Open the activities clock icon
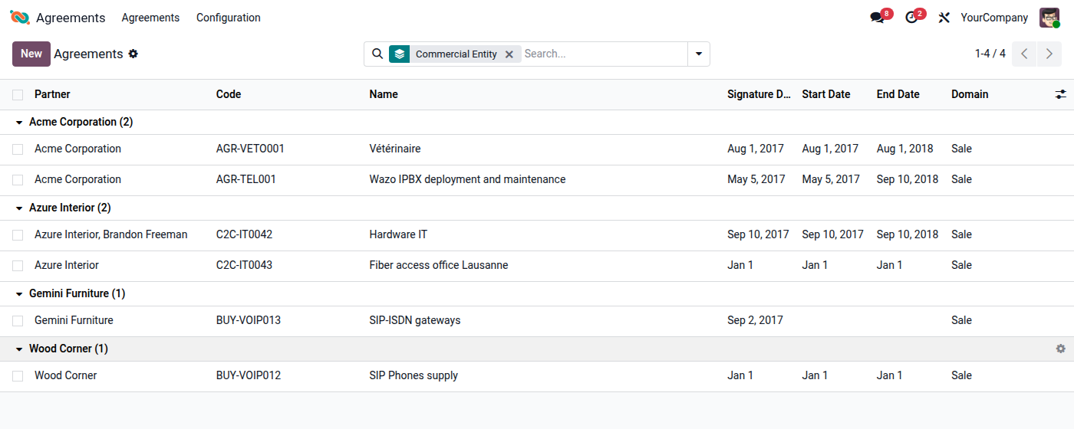Image resolution: width=1074 pixels, height=429 pixels. (911, 18)
